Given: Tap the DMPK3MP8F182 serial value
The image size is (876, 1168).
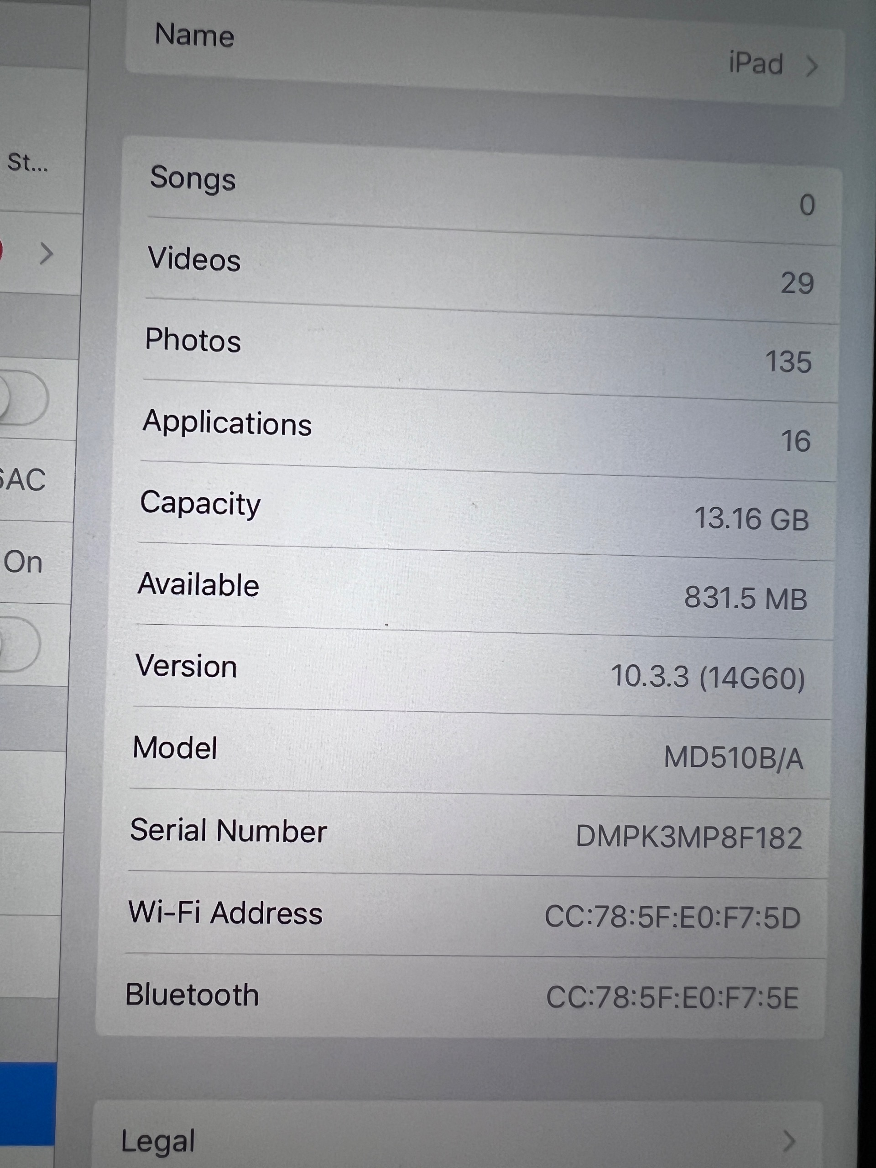Looking at the screenshot, I should pos(688,838).
